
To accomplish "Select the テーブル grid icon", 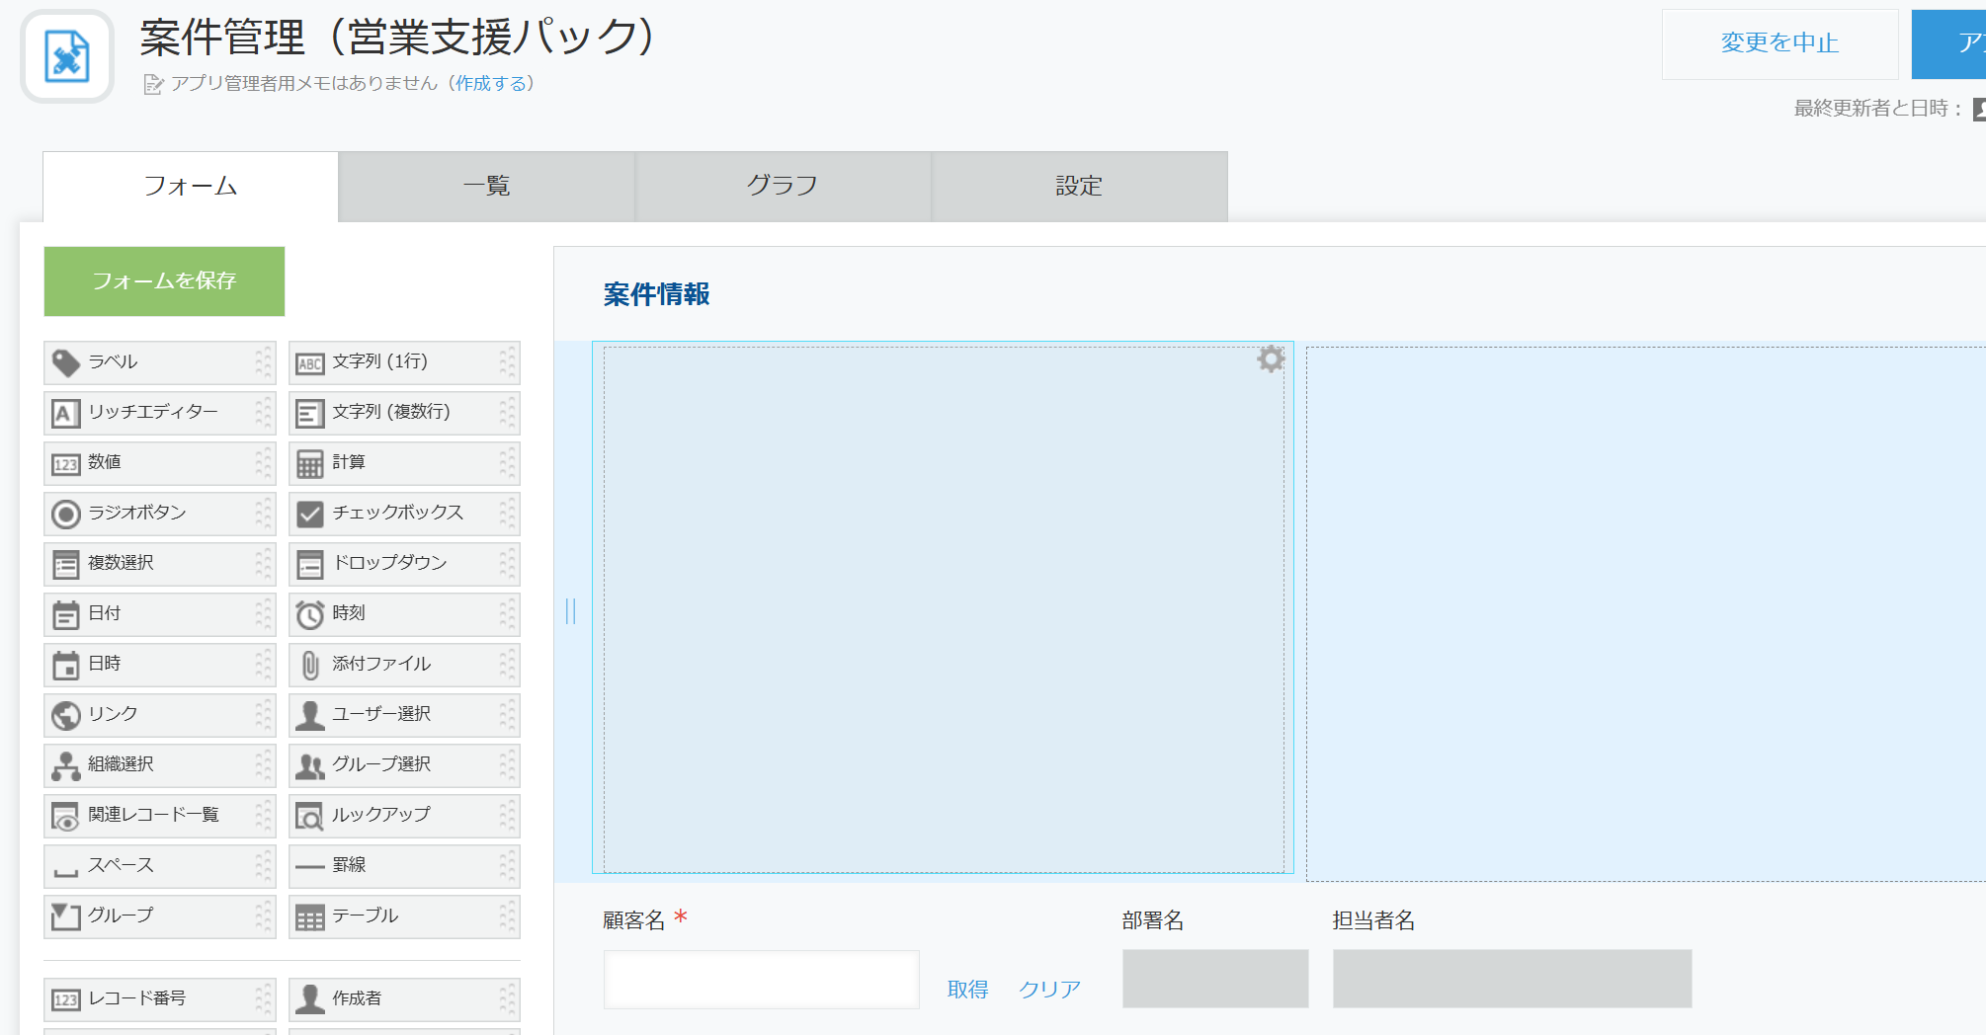I will click(310, 918).
